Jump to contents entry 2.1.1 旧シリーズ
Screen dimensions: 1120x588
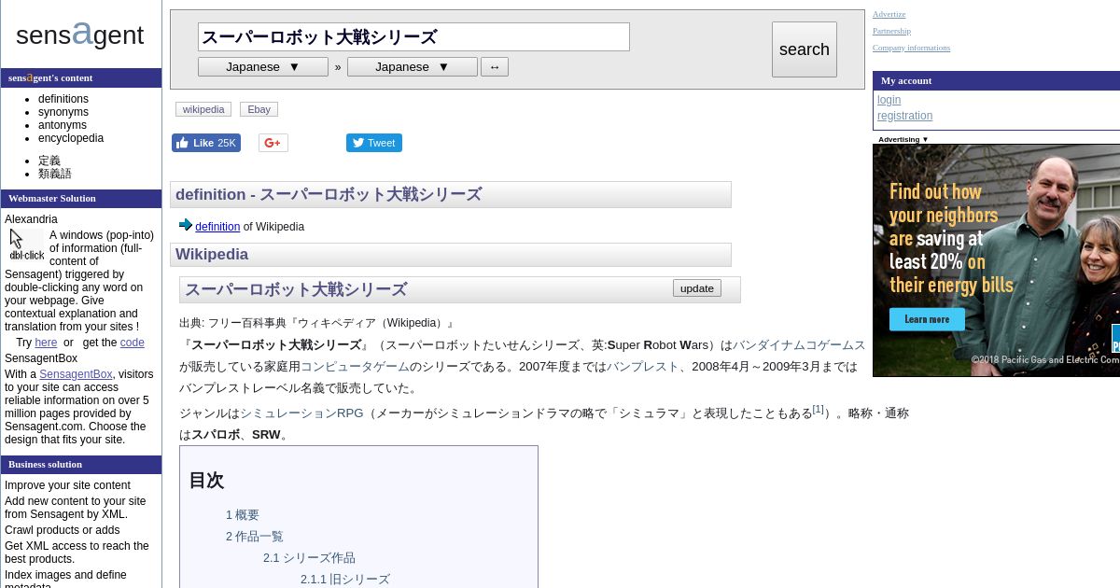click(345, 580)
